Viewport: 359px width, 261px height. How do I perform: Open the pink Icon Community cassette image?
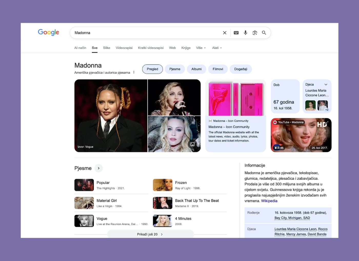236,97
